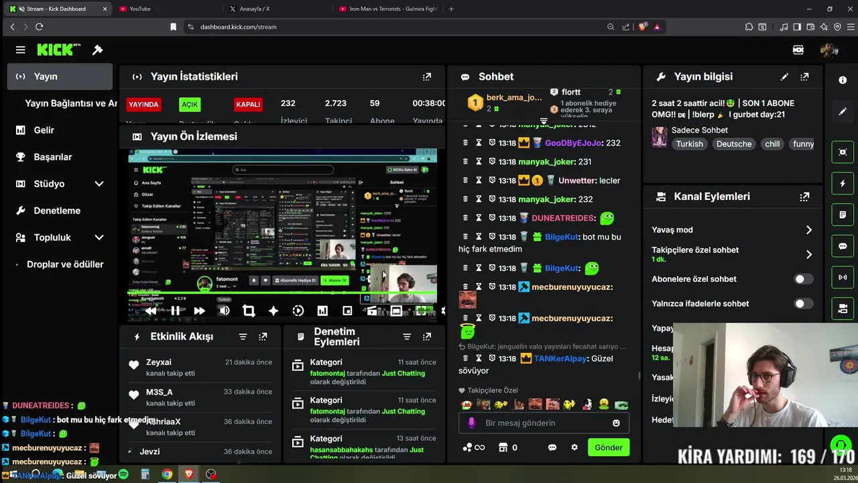858x483 pixels.
Task: Click the KICK logo in the header
Action: click(x=58, y=50)
